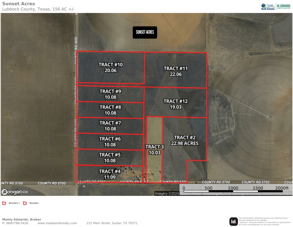Image resolution: width=293 pixels, height=227 pixels.
Task: Click the Google logo on the map
Action: click(11, 191)
